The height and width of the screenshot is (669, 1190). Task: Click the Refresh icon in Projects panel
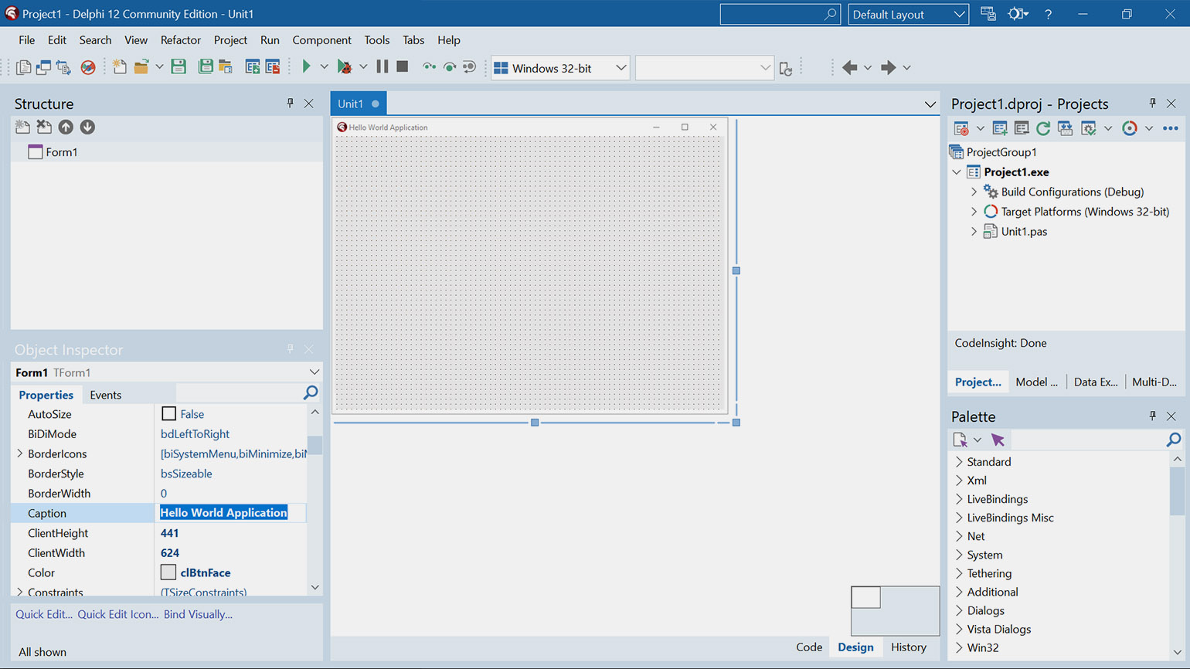coord(1043,128)
